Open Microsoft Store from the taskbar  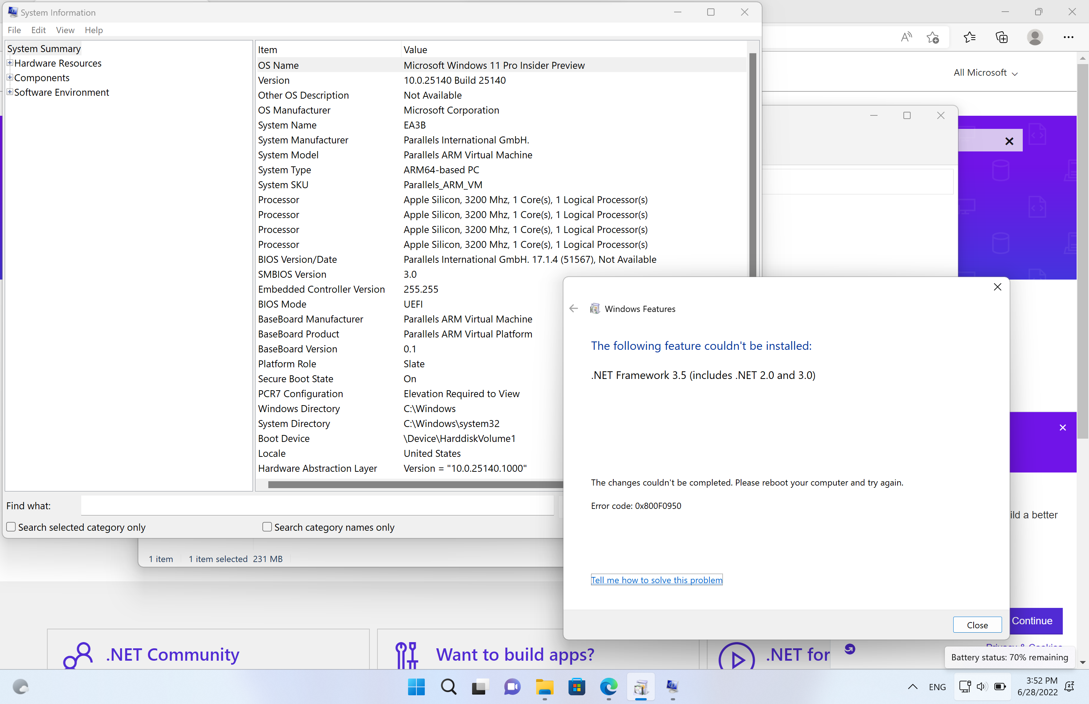[x=577, y=686]
